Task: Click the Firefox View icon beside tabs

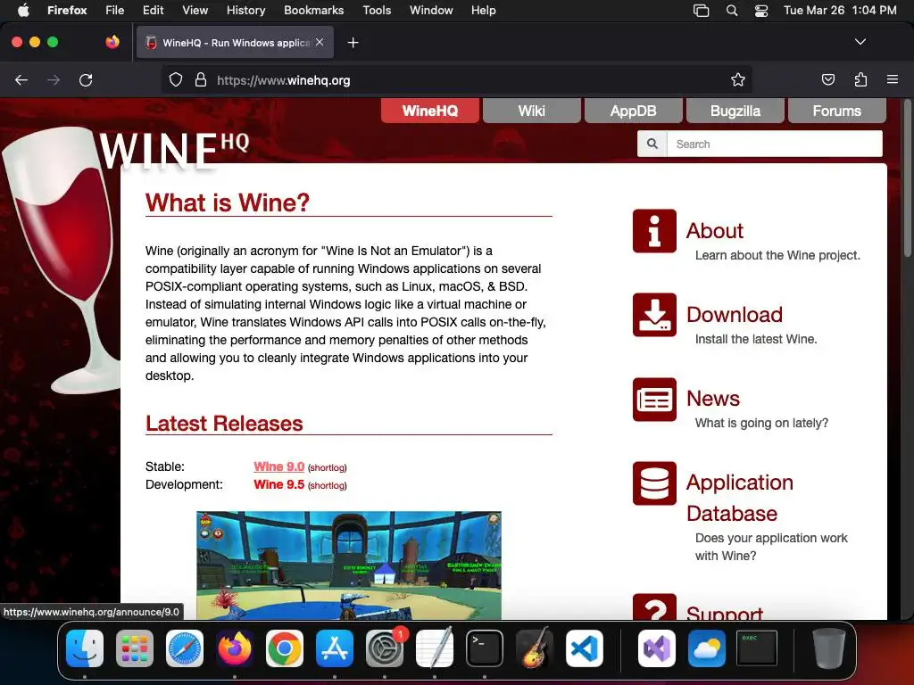Action: [112, 42]
